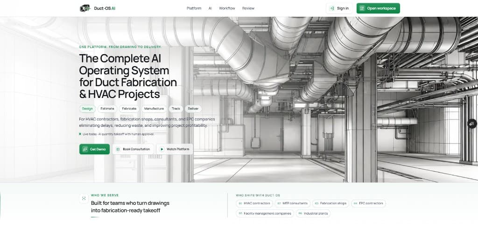478x236 pixels.
Task: Click the sparkle icon on Get Demo
Action: [85, 149]
